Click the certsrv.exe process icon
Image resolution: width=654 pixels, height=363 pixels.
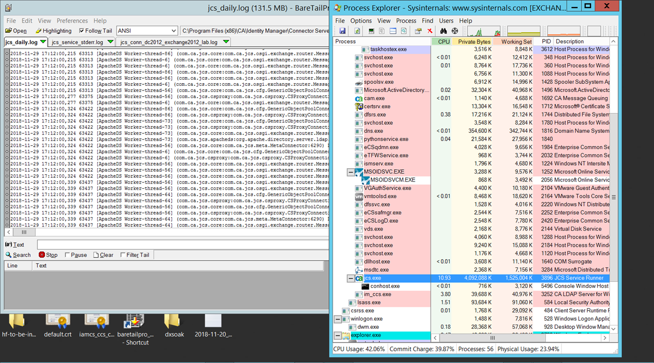pos(359,106)
